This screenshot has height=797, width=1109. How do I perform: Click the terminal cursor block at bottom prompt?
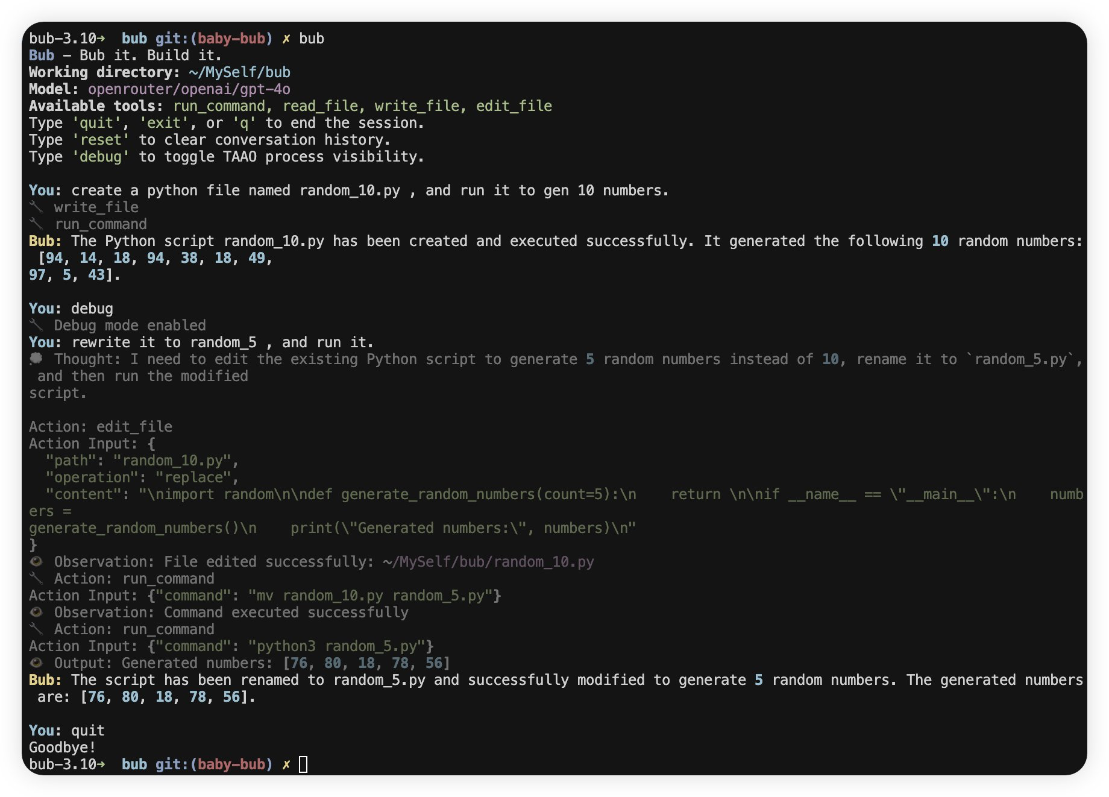point(303,764)
